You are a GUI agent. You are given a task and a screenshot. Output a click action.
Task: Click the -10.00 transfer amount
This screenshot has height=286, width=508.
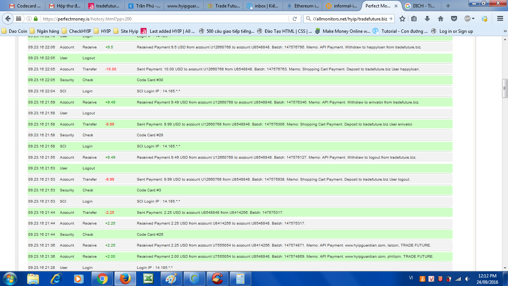[x=110, y=69]
